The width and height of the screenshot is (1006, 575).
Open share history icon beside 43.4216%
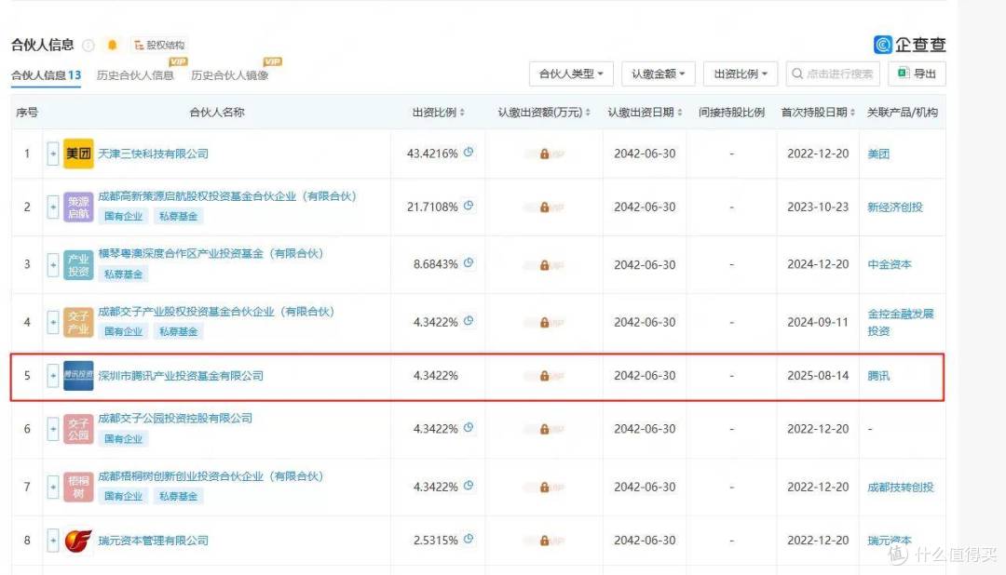[469, 152]
